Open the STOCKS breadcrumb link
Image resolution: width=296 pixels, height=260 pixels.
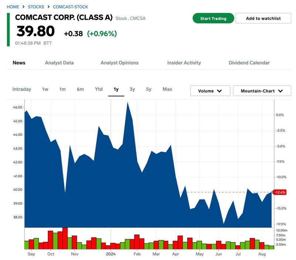coord(36,7)
